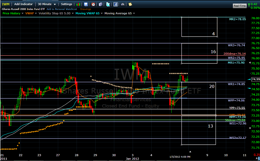Viewport: 260px width, 161px height.
Task: Click the 50dma=73.04 label
Action: 235,120
